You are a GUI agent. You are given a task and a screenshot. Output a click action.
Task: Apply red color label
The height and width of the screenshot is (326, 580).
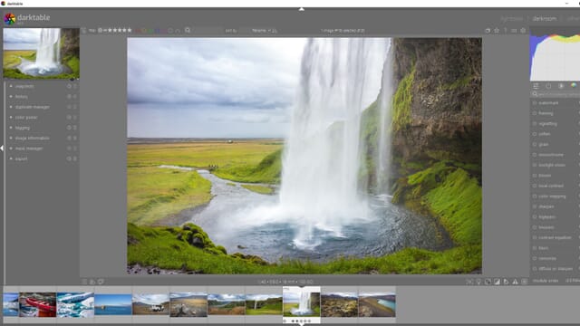coord(138,31)
